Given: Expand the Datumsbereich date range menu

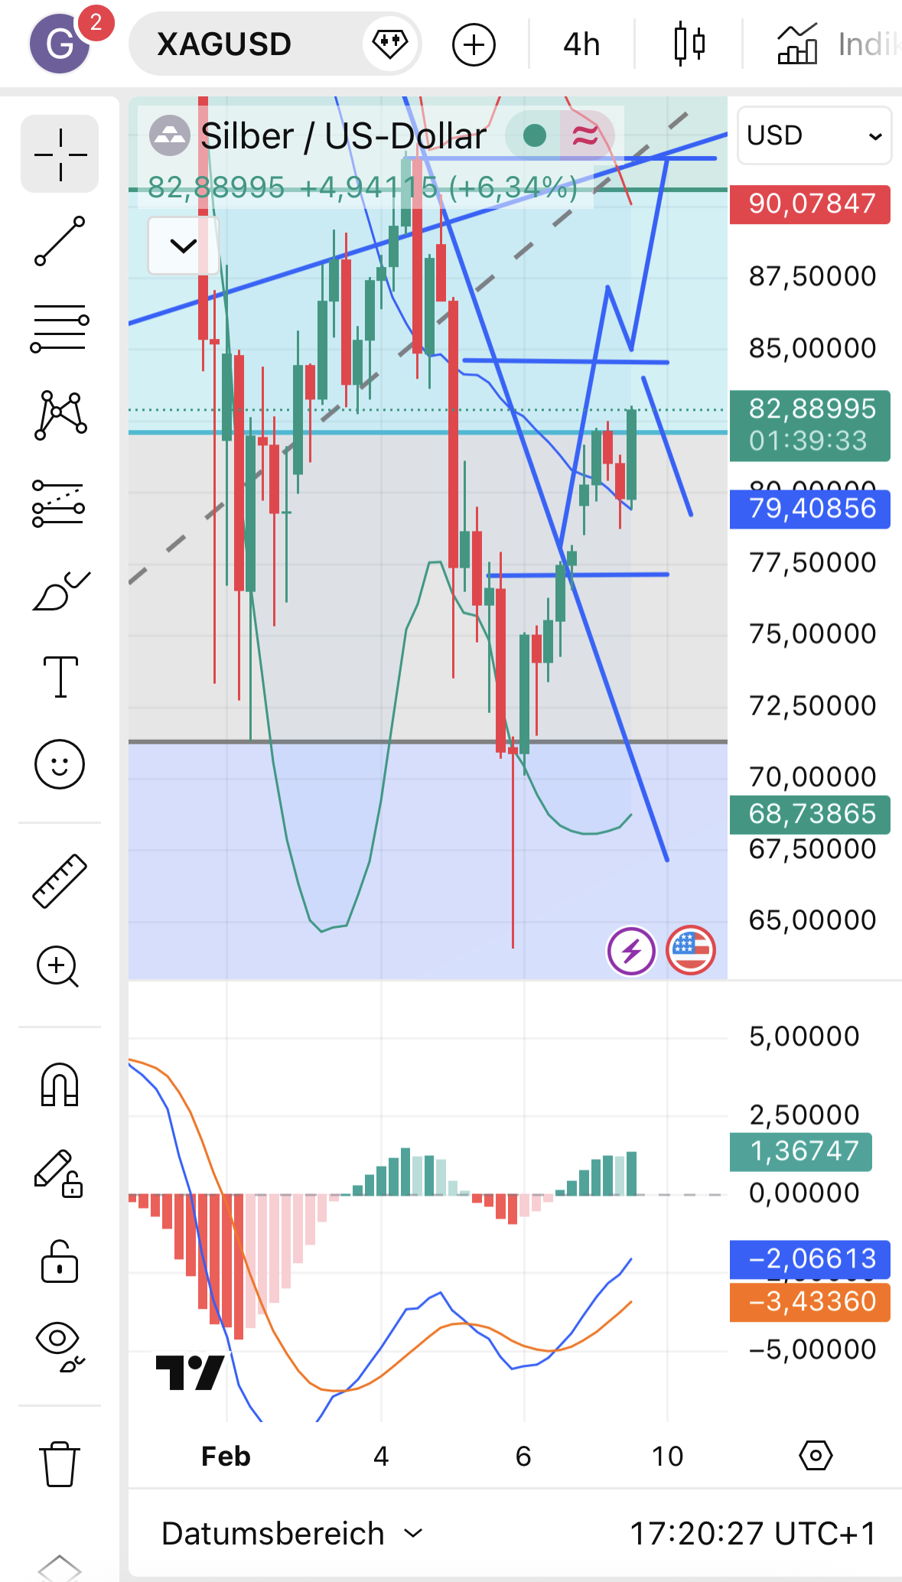Looking at the screenshot, I should [291, 1534].
